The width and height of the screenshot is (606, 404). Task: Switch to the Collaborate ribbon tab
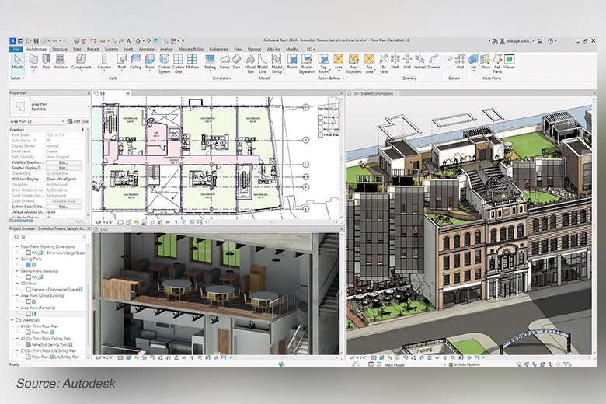point(218,49)
